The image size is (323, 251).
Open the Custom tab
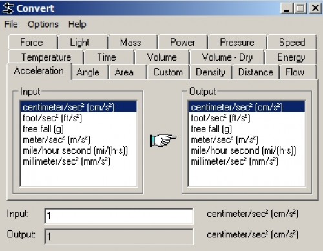pyautogui.click(x=168, y=72)
